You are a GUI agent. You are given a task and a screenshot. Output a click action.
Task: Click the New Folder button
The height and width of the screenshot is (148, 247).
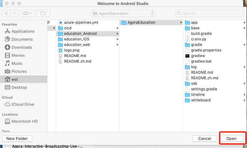(17, 138)
